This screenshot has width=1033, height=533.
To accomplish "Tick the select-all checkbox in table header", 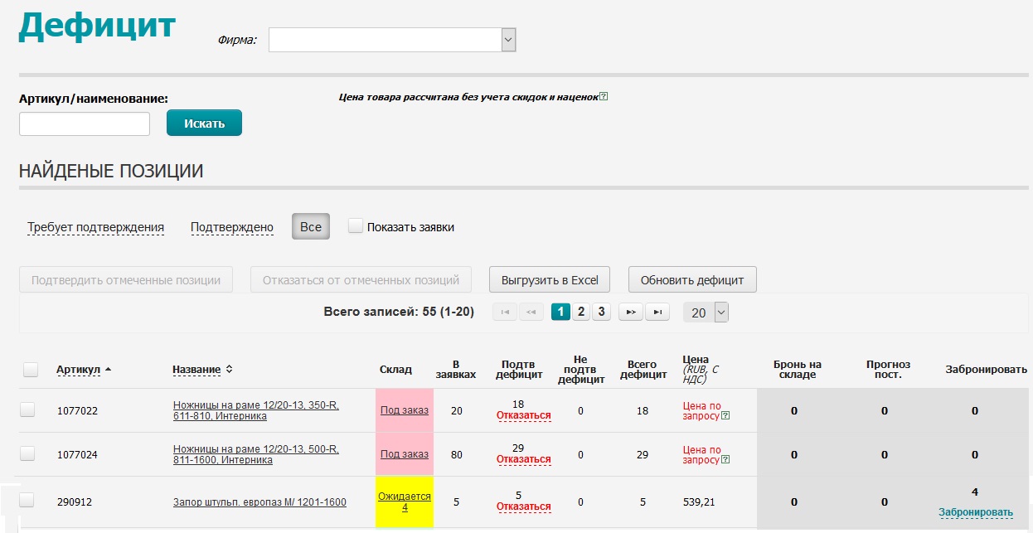I will click(31, 370).
